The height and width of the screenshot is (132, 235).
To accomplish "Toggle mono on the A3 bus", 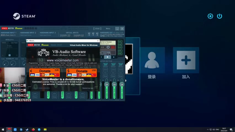I will (105, 69).
